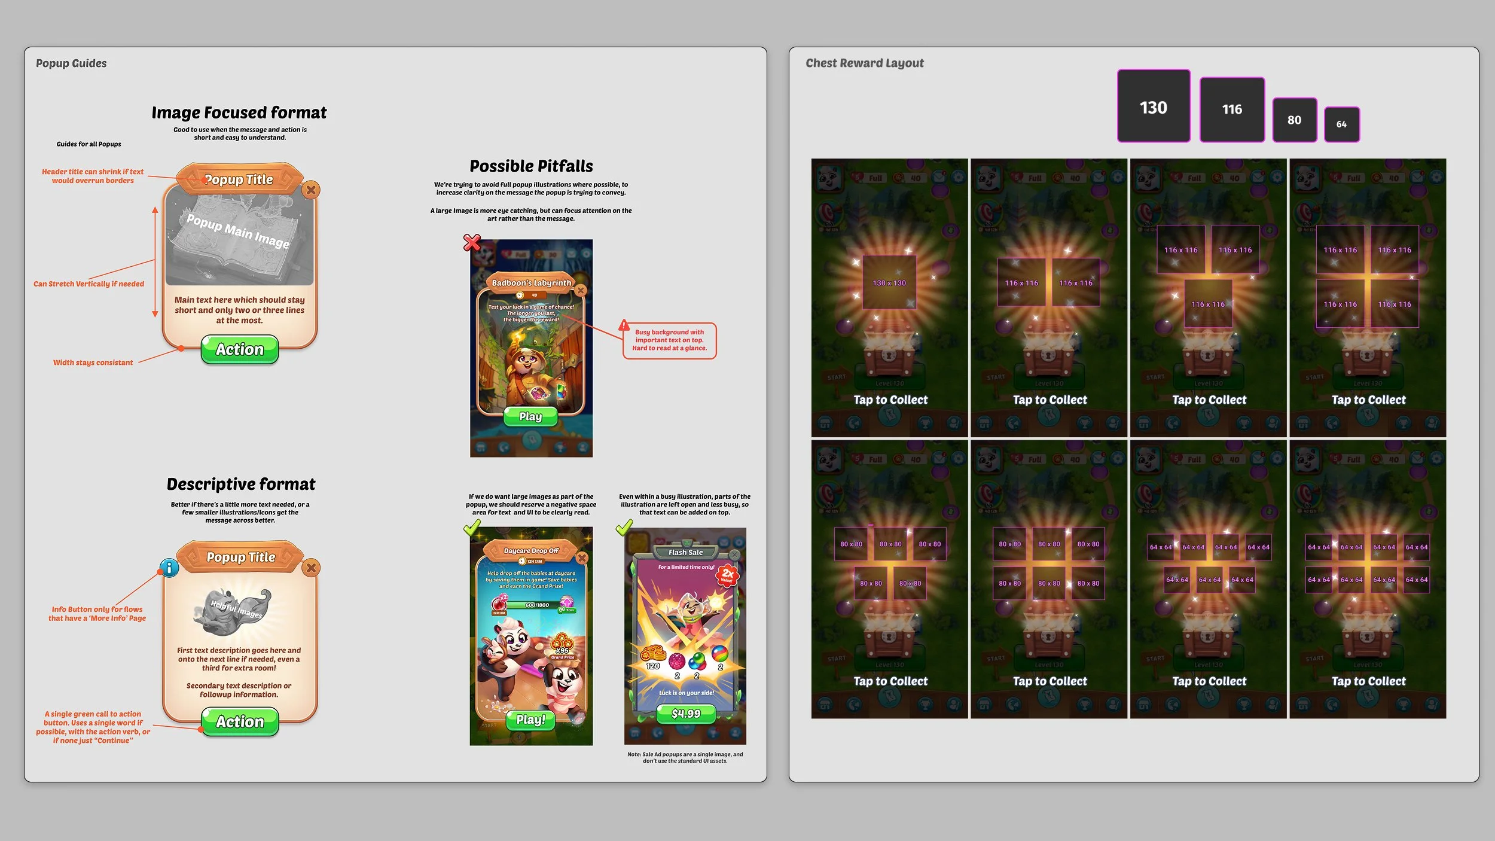Image resolution: width=1495 pixels, height=841 pixels.
Task: Click the orange close X on Image Focused popup
Action: 310,190
